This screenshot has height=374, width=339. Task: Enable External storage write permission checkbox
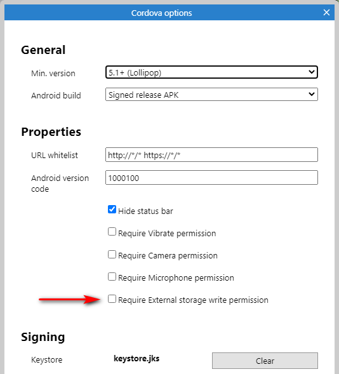pyautogui.click(x=112, y=299)
